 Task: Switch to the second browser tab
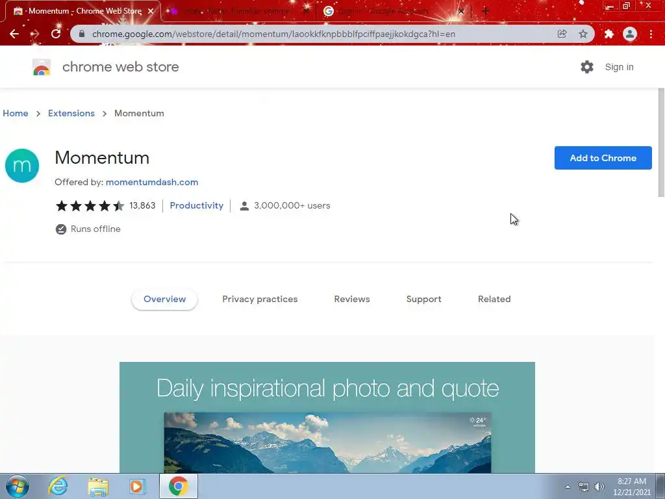[236, 11]
